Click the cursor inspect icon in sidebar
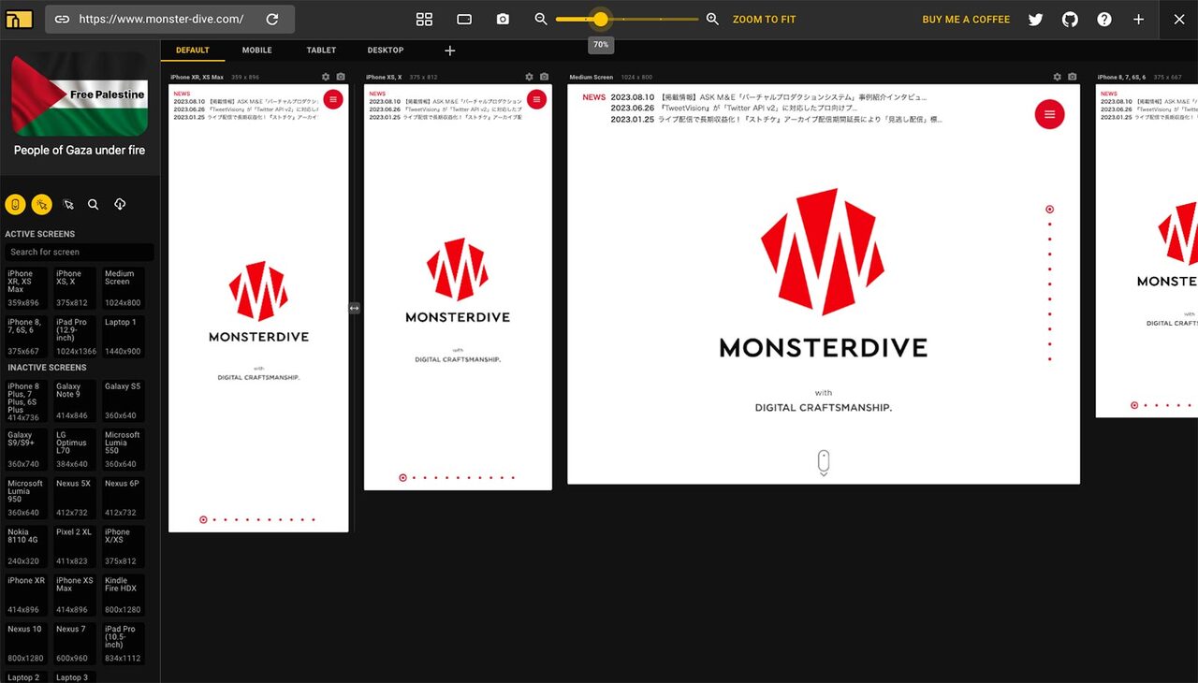 (x=67, y=204)
